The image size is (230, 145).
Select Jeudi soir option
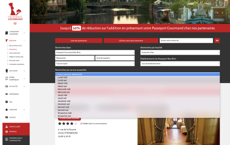(137, 98)
